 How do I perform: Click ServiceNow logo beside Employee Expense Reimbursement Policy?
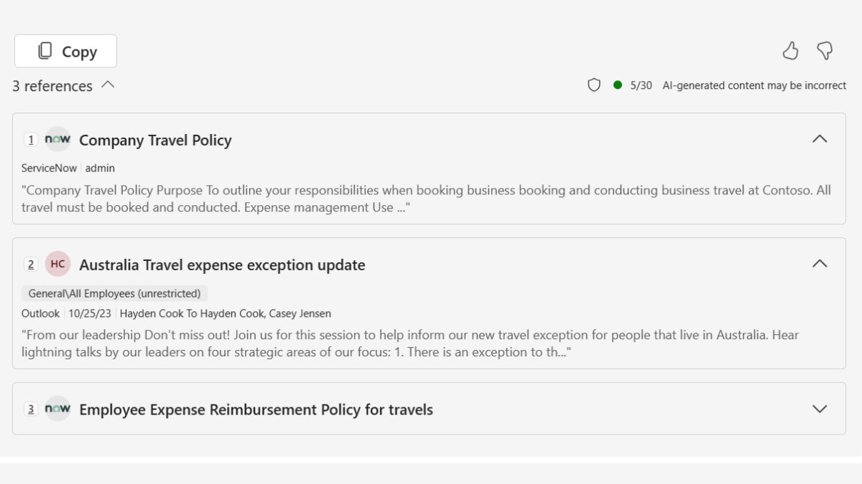point(57,409)
